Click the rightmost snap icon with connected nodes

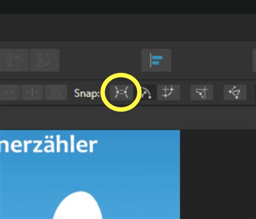(235, 92)
